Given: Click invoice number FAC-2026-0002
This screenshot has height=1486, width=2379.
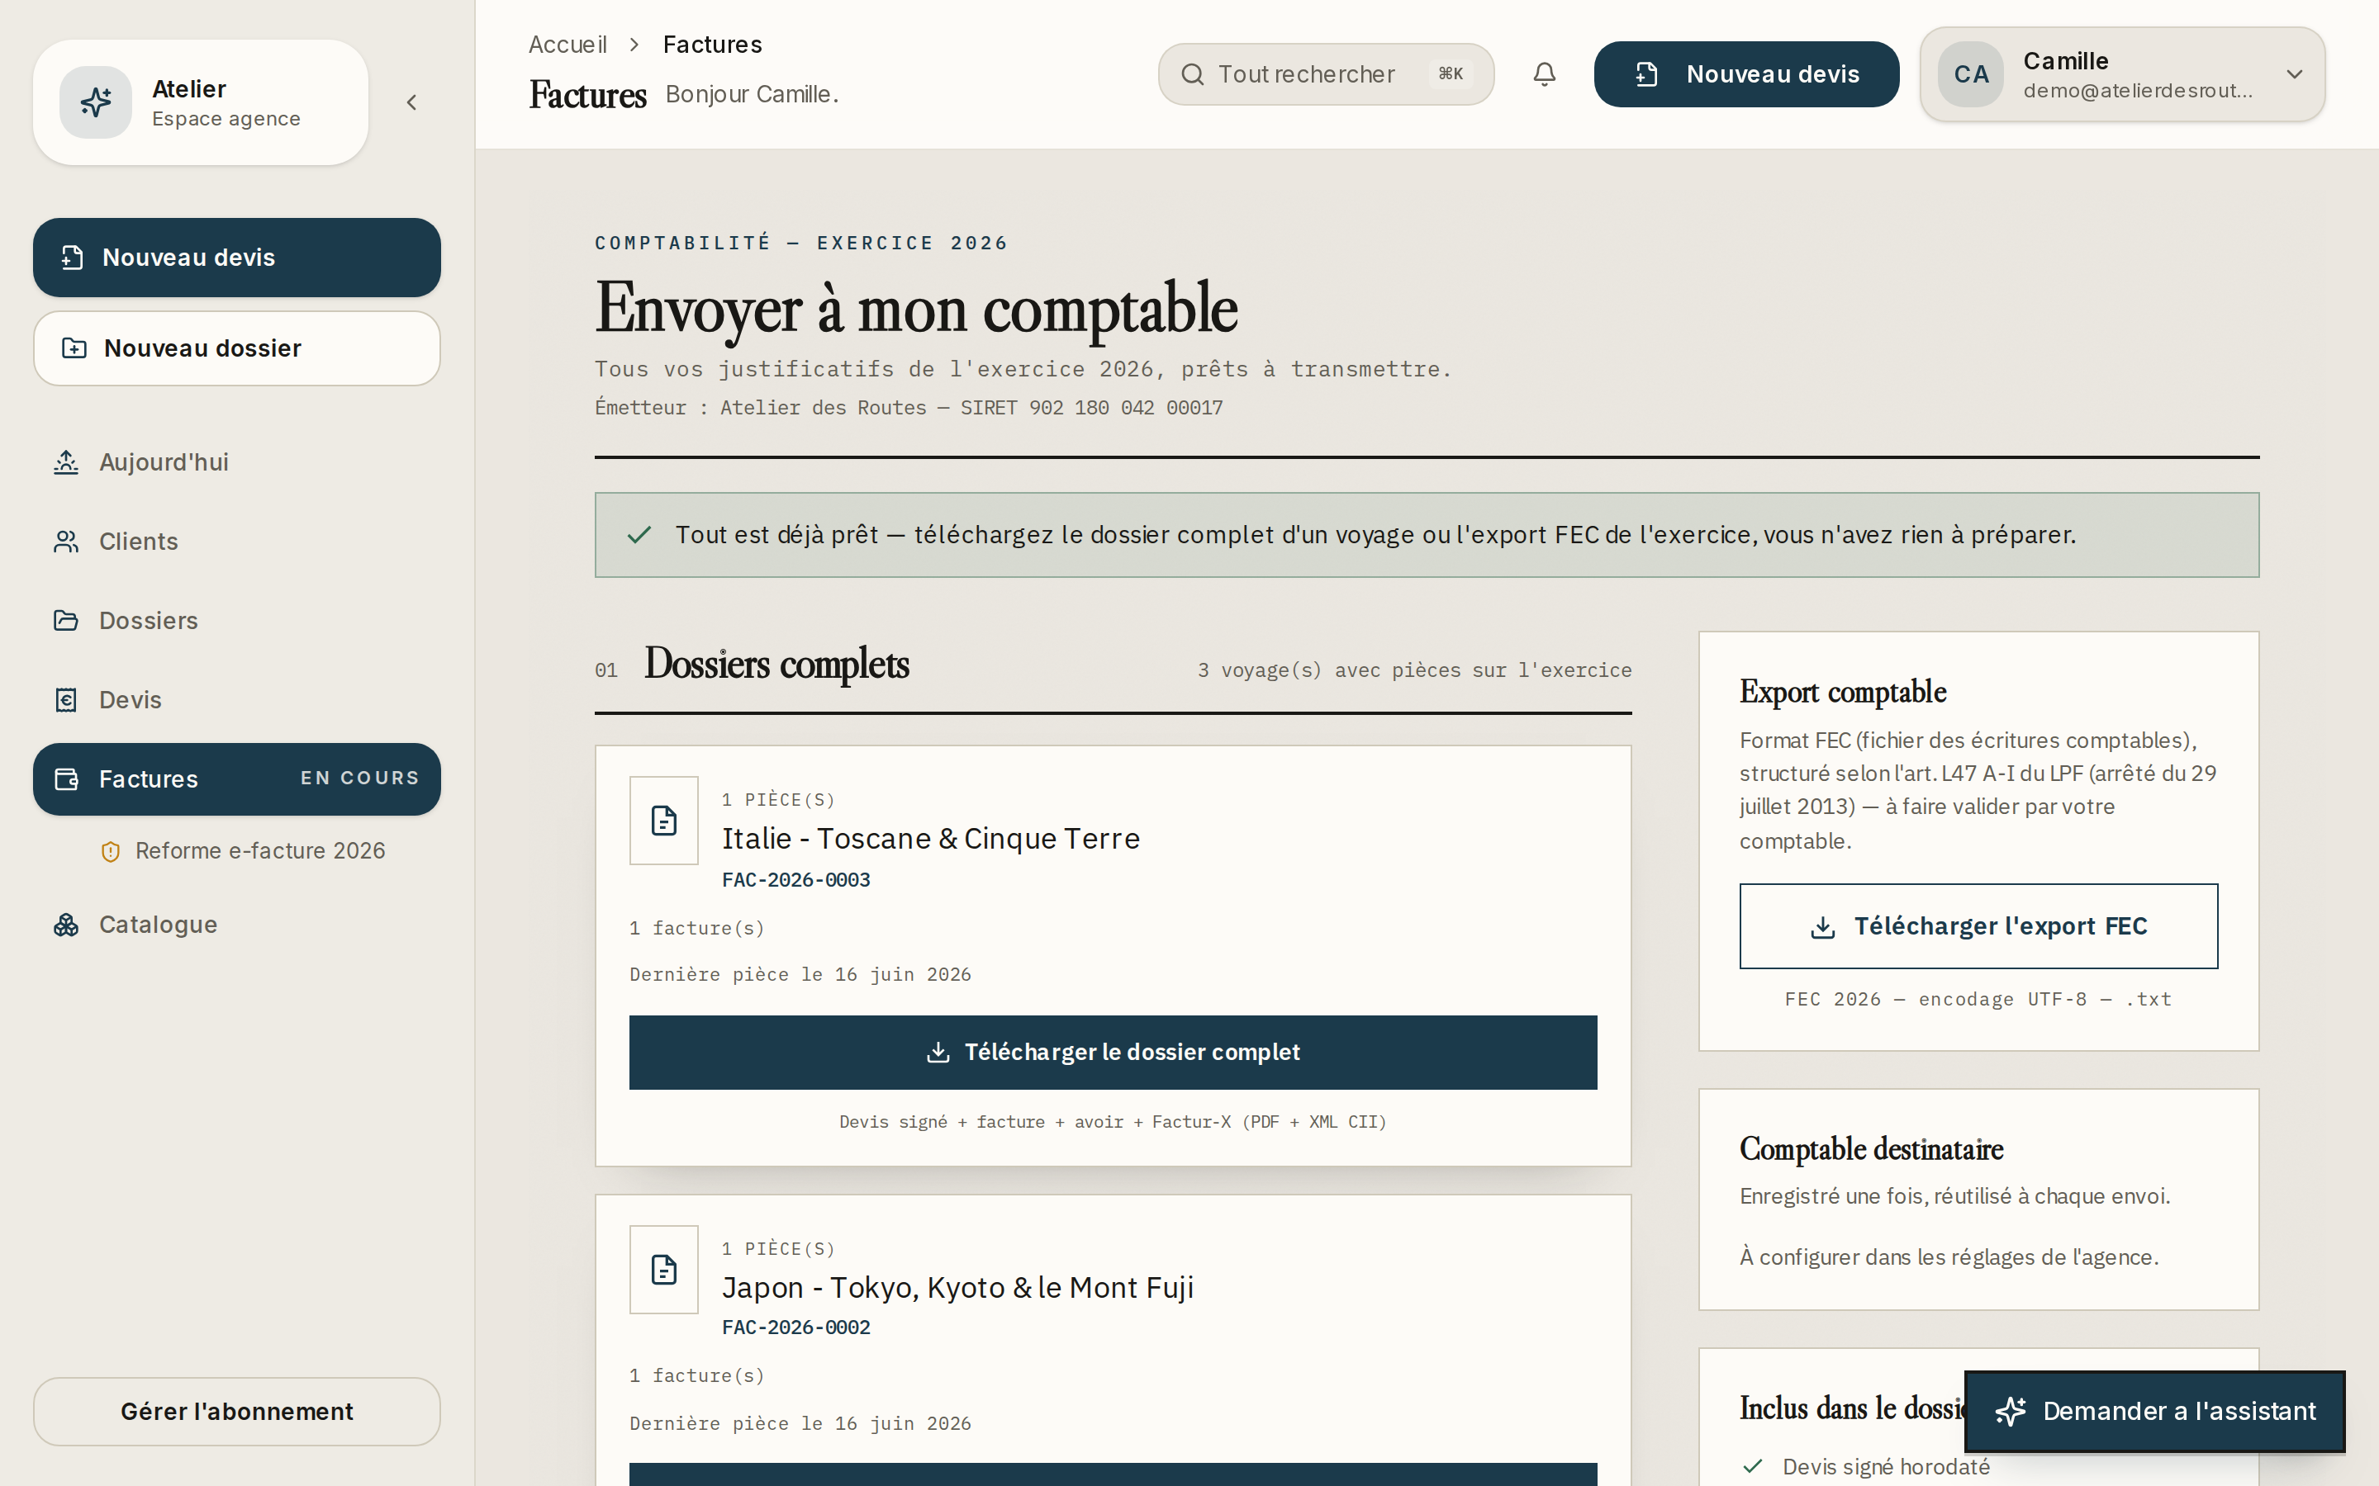Looking at the screenshot, I should pos(796,1327).
